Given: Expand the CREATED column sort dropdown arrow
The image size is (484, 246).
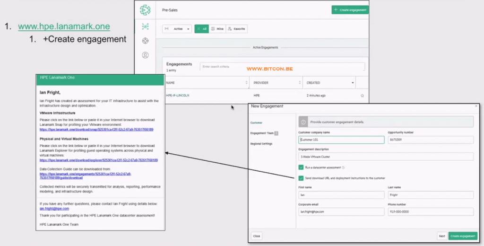Looking at the screenshot, I should click(x=353, y=83).
